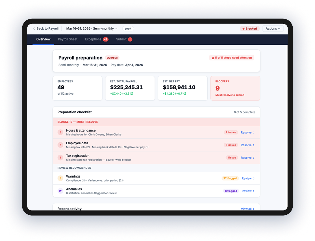This screenshot has width=315, height=241.
Task: Click the 2 issues badge
Action: pyautogui.click(x=231, y=132)
